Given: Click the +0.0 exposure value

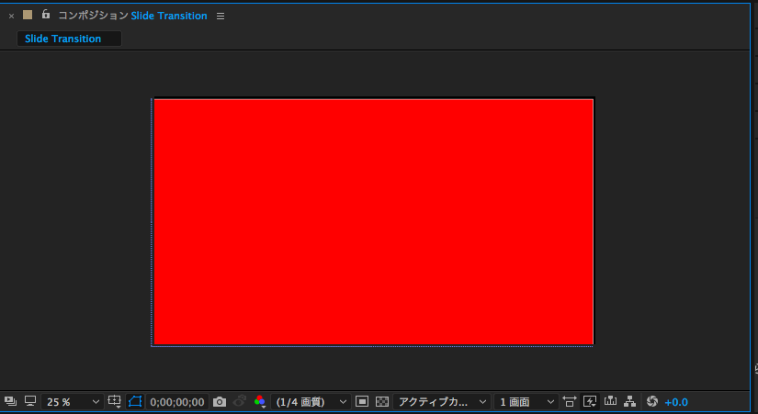Looking at the screenshot, I should coord(676,402).
